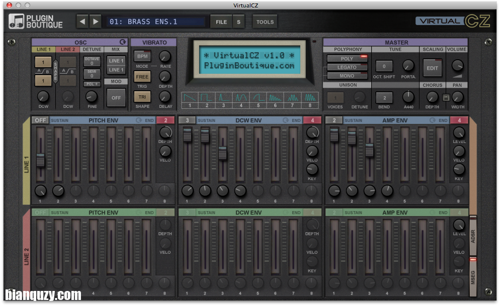Click the pan WIDTH knob
The width and height of the screenshot is (500, 306).
point(458,97)
